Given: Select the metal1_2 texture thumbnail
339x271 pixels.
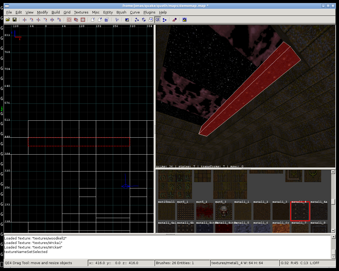Looking at the screenshot, I should tap(262, 211).
